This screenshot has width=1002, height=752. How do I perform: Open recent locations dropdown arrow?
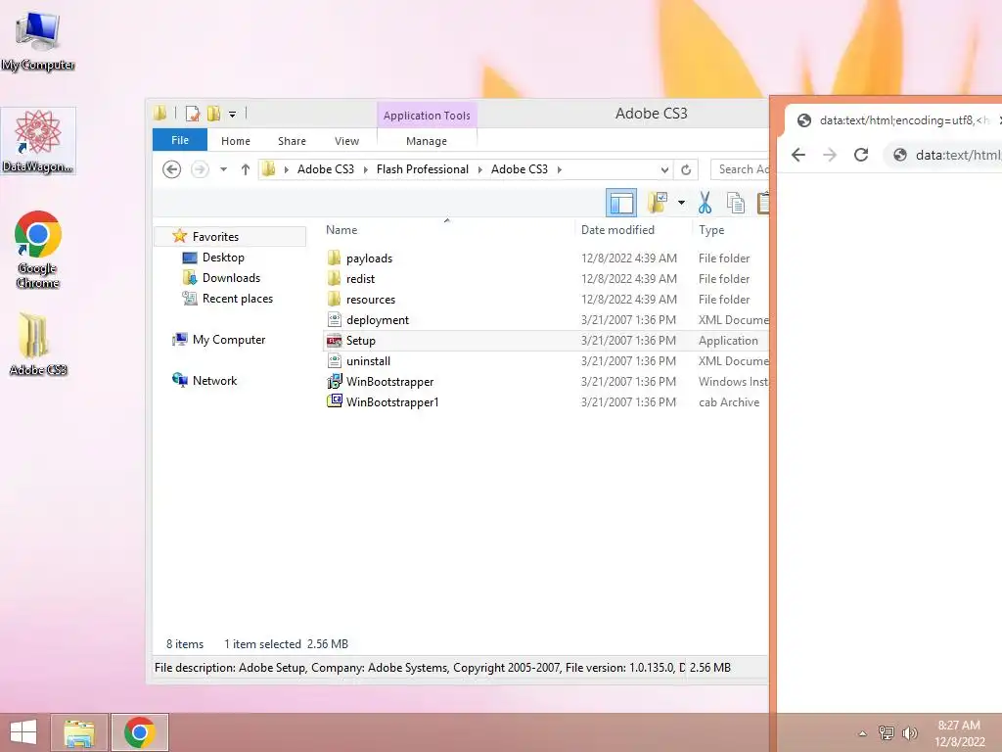[223, 169]
